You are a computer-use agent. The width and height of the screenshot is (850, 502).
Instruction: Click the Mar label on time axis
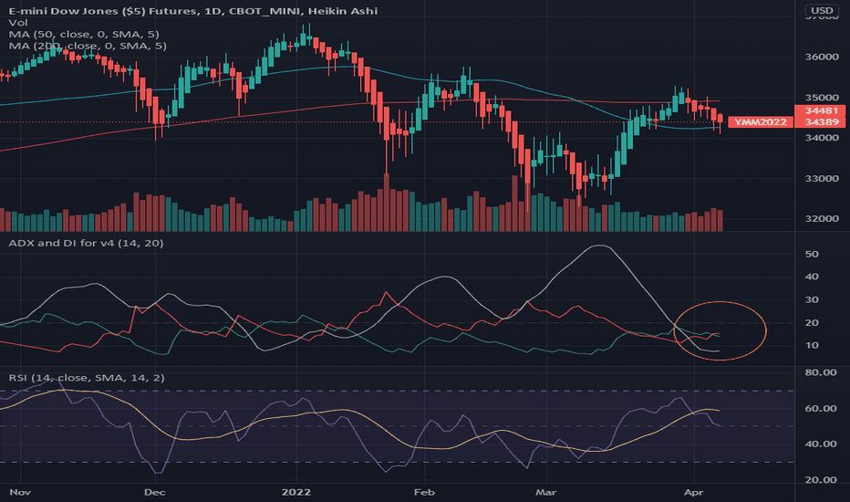point(546,492)
